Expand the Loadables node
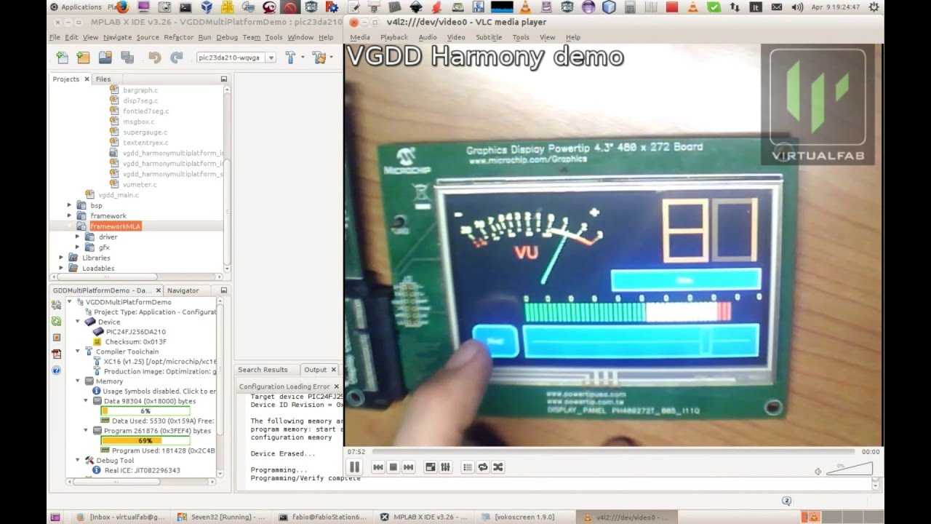 click(62, 268)
